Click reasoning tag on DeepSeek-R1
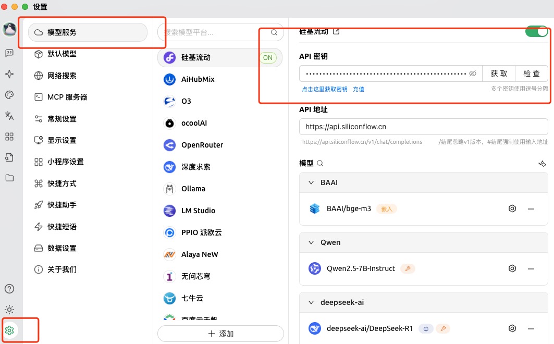Screen dimensions: 554x344 click(426, 329)
